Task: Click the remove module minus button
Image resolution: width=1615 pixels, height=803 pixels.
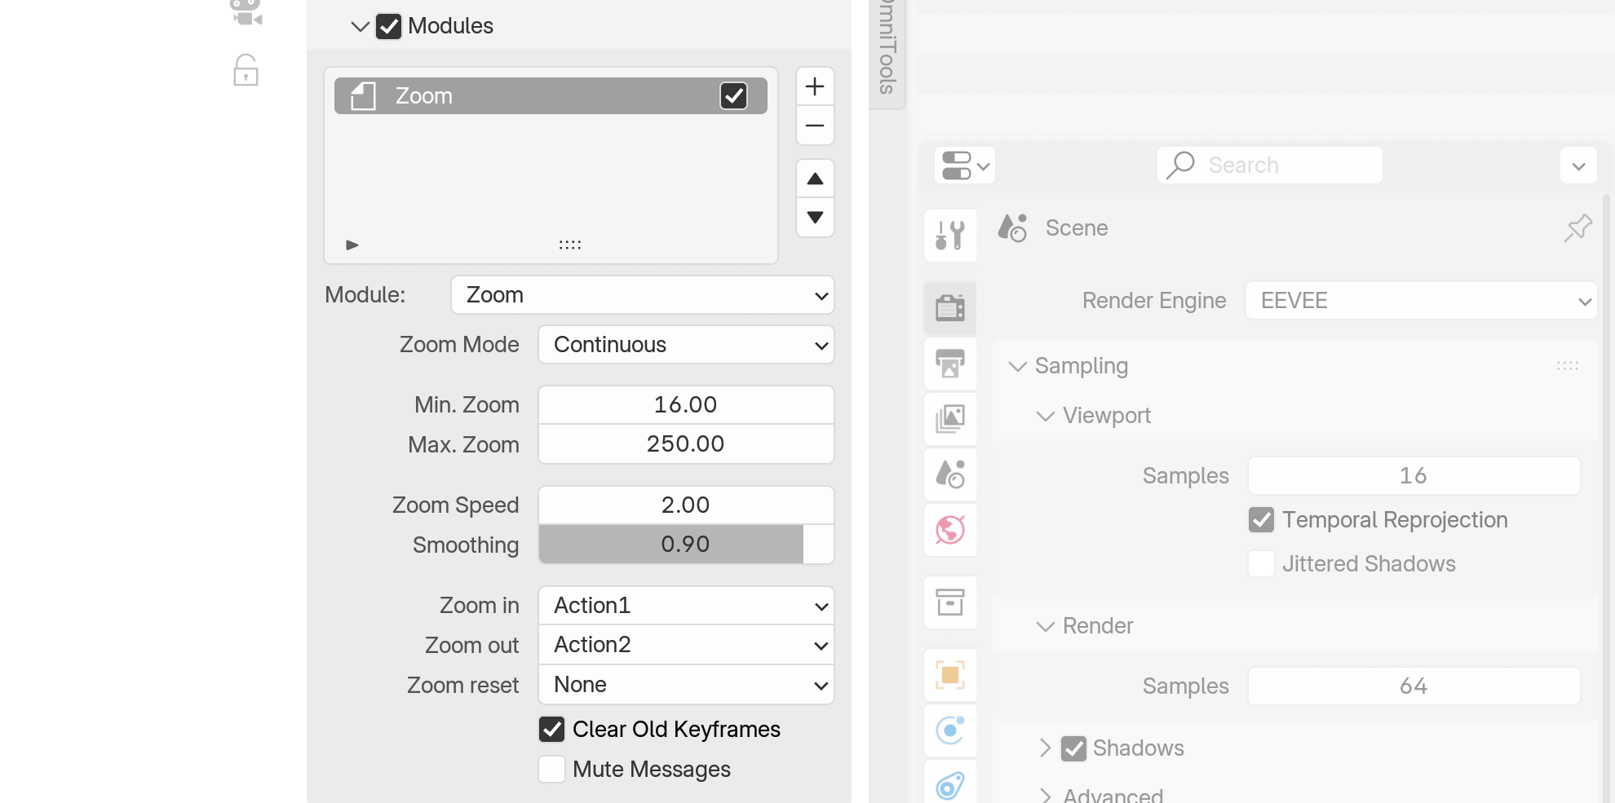Action: tap(814, 126)
